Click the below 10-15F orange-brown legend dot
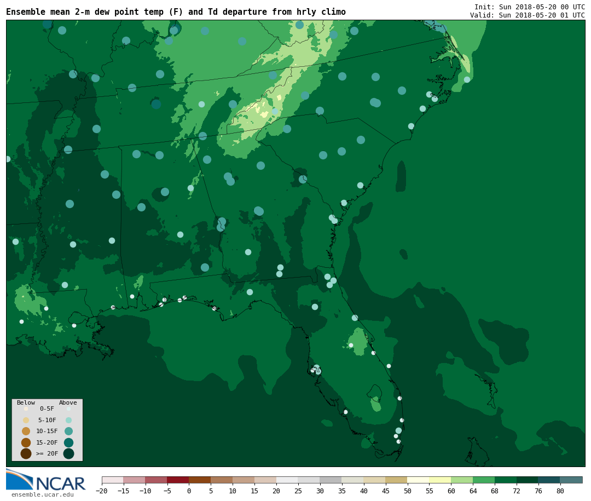This screenshot has height=501, width=591. (26, 431)
